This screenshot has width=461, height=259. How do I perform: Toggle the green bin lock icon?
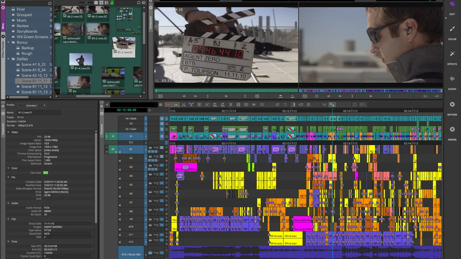pos(112,3)
